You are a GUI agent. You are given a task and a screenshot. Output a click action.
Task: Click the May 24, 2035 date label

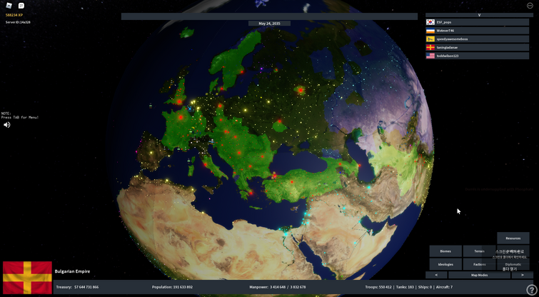270,24
